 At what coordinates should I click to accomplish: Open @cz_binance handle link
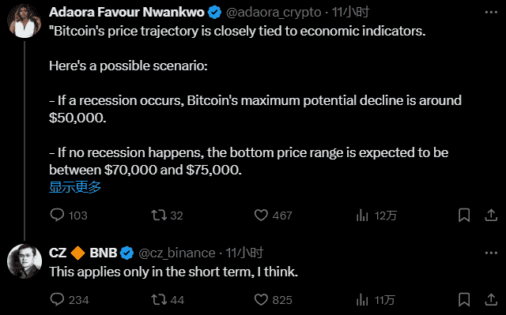tap(177, 253)
